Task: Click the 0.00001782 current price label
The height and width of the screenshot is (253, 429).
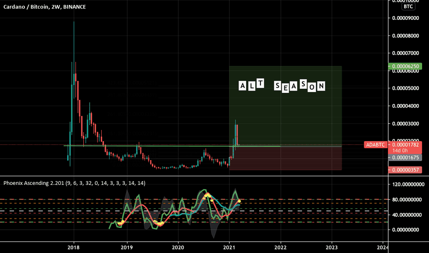Action: pyautogui.click(x=405, y=145)
